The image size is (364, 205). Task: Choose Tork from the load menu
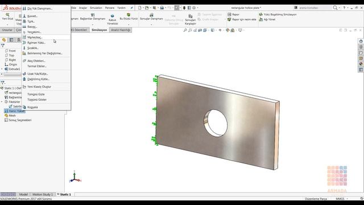[x=46, y=22]
